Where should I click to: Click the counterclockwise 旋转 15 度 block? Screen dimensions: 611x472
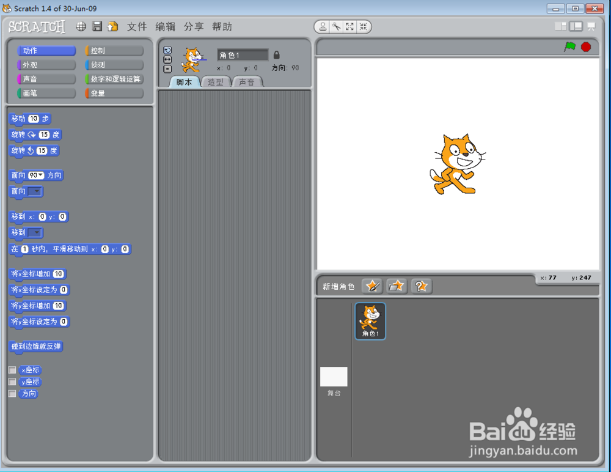(34, 150)
